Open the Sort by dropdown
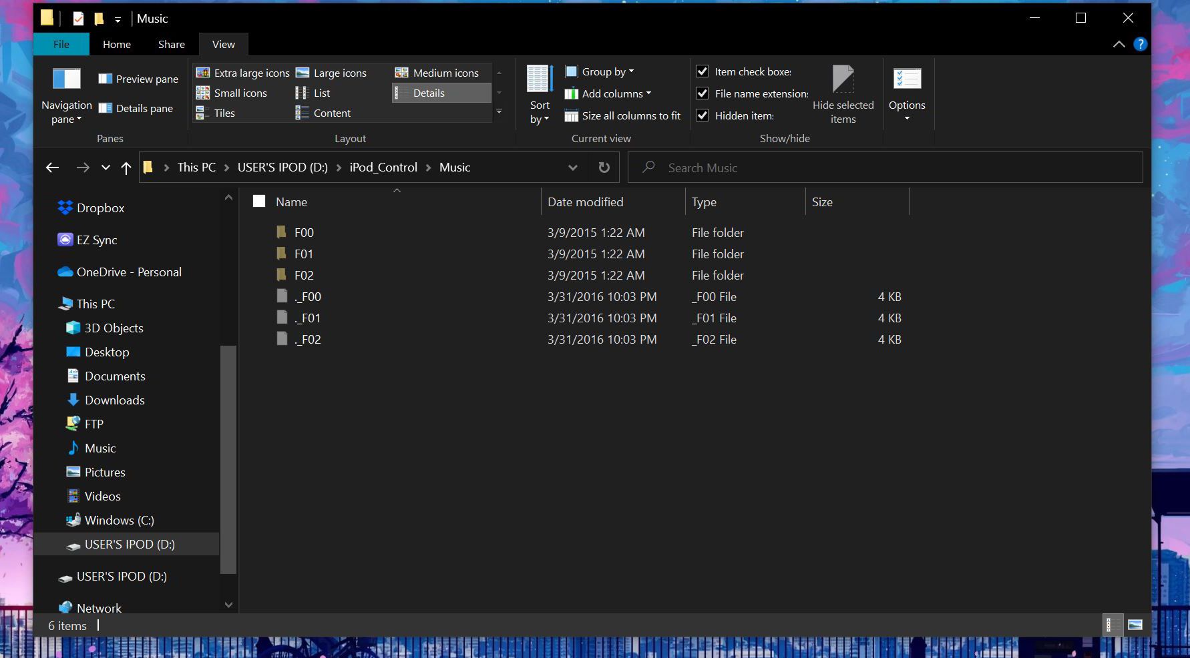 pyautogui.click(x=539, y=93)
